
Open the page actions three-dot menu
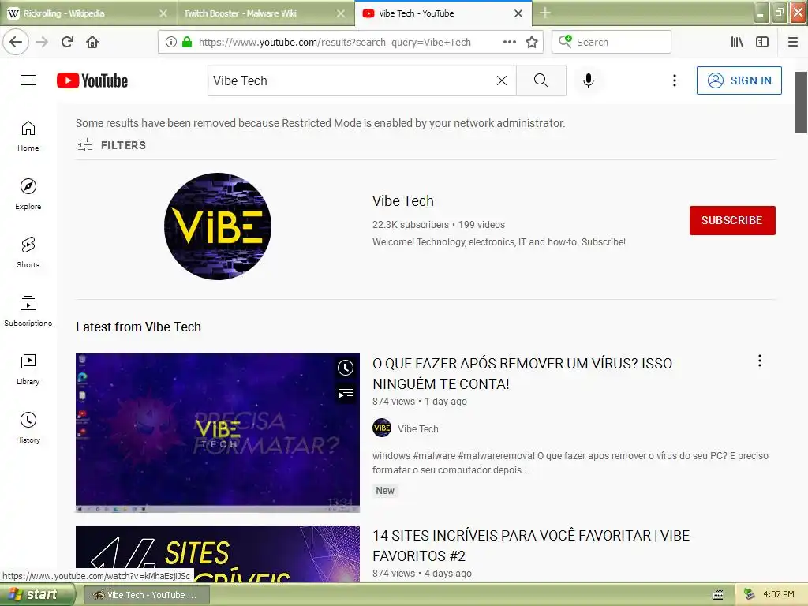pos(510,42)
